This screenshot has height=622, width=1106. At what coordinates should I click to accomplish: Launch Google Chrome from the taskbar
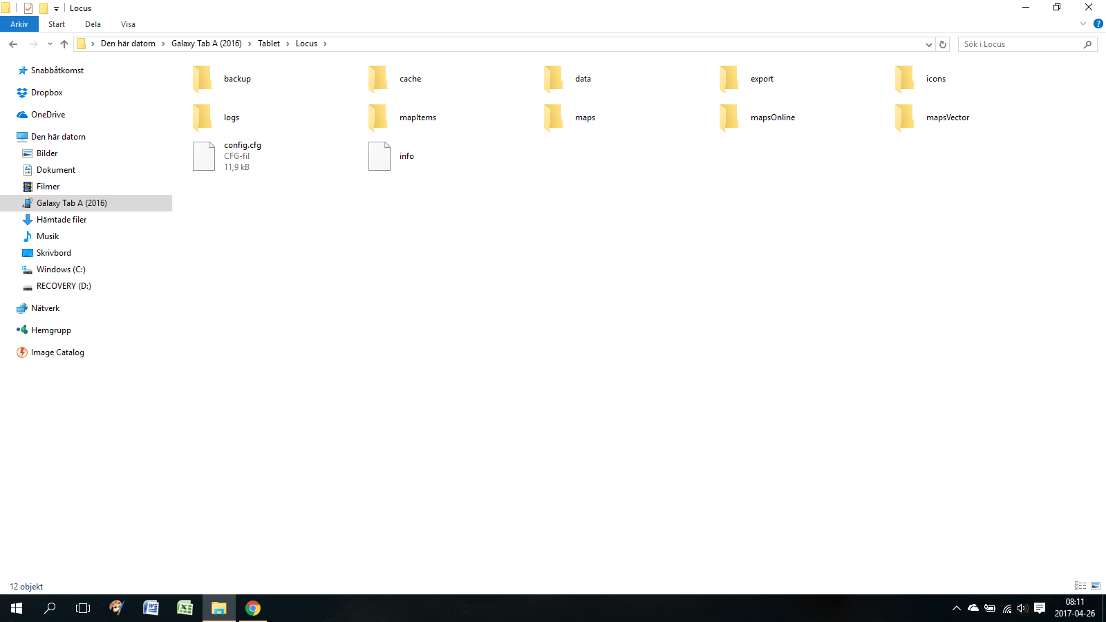point(253,608)
